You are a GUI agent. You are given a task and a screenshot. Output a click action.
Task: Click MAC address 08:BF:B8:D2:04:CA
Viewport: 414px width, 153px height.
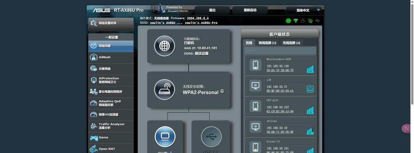pyautogui.click(x=280, y=91)
